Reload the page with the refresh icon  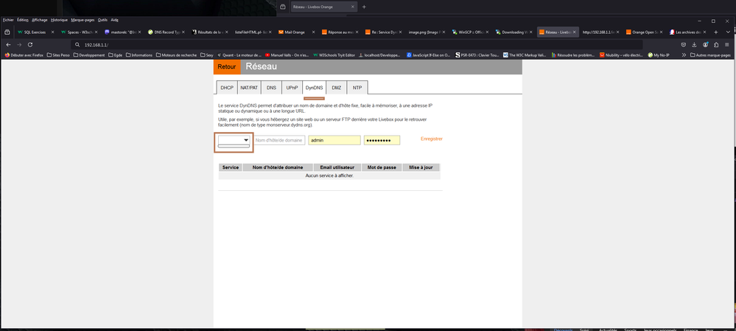pos(29,44)
